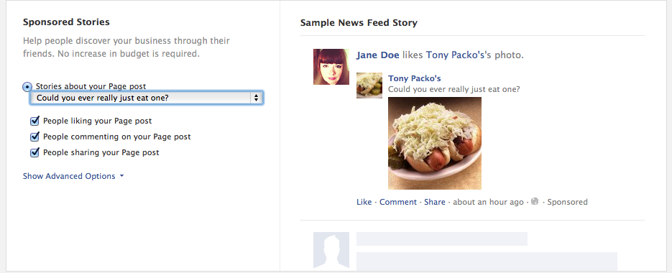
Task: Click the Share link under the photo
Action: (x=435, y=202)
